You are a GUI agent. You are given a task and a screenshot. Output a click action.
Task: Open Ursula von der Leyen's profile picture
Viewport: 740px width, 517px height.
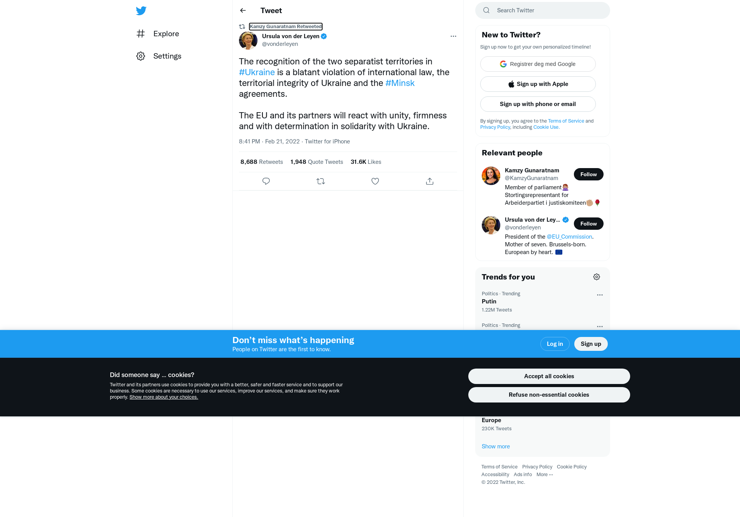[248, 40]
